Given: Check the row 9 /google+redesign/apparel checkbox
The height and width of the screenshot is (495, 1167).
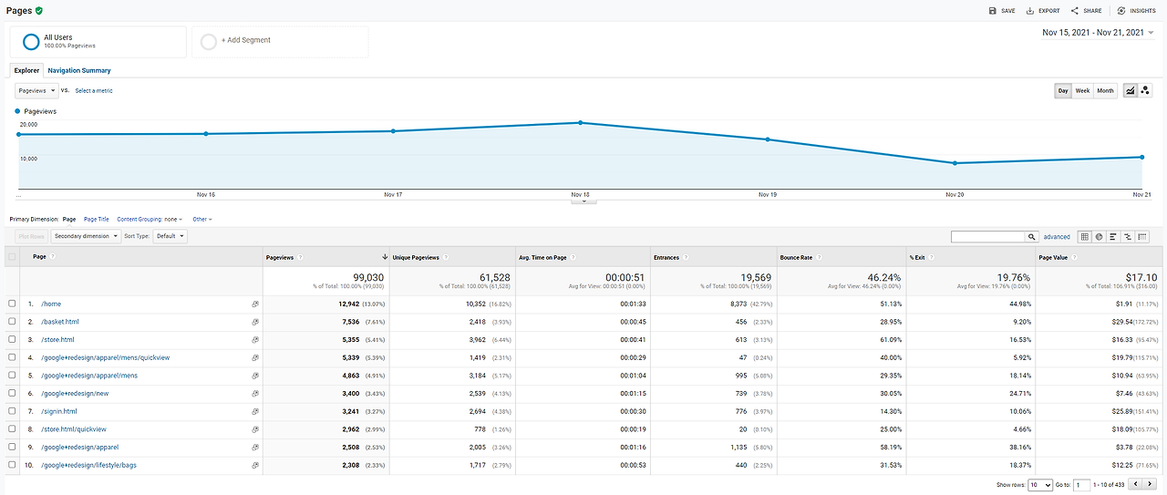Looking at the screenshot, I should click(12, 447).
